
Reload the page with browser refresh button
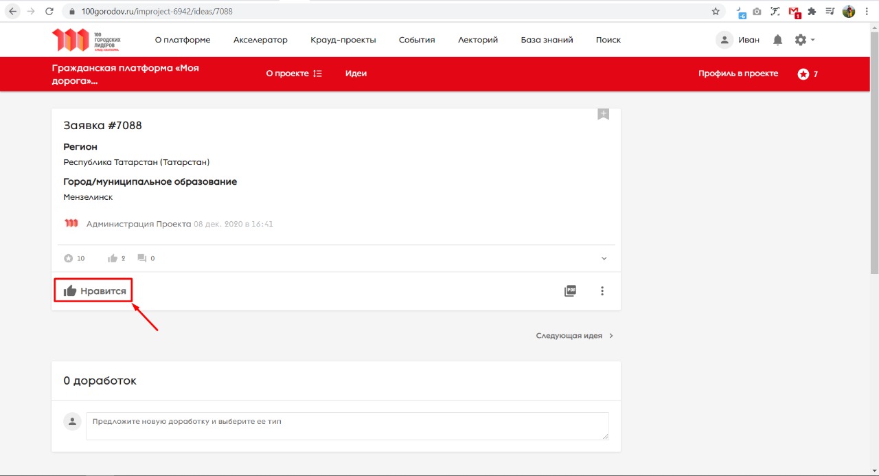[49, 12]
